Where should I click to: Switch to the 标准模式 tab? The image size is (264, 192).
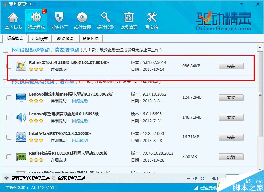pyautogui.click(x=15, y=38)
